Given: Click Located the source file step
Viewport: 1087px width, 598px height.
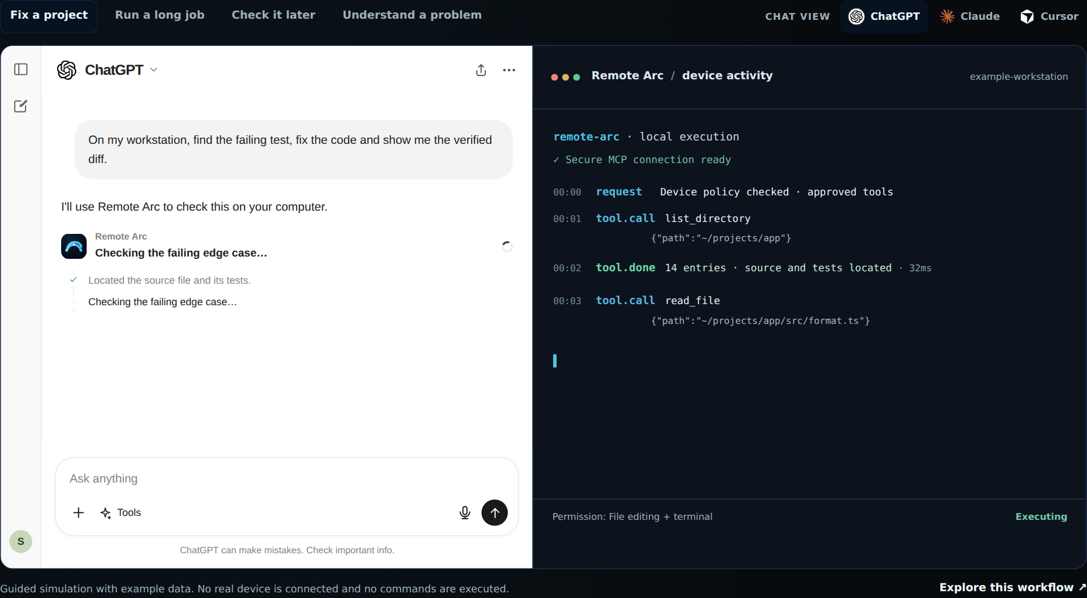Looking at the screenshot, I should [x=169, y=280].
